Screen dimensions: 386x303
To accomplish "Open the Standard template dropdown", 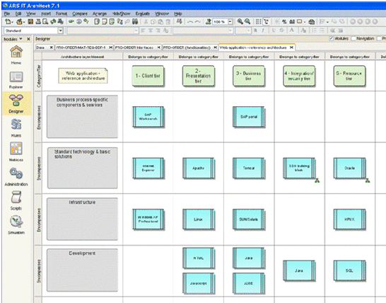I will pos(60,30).
